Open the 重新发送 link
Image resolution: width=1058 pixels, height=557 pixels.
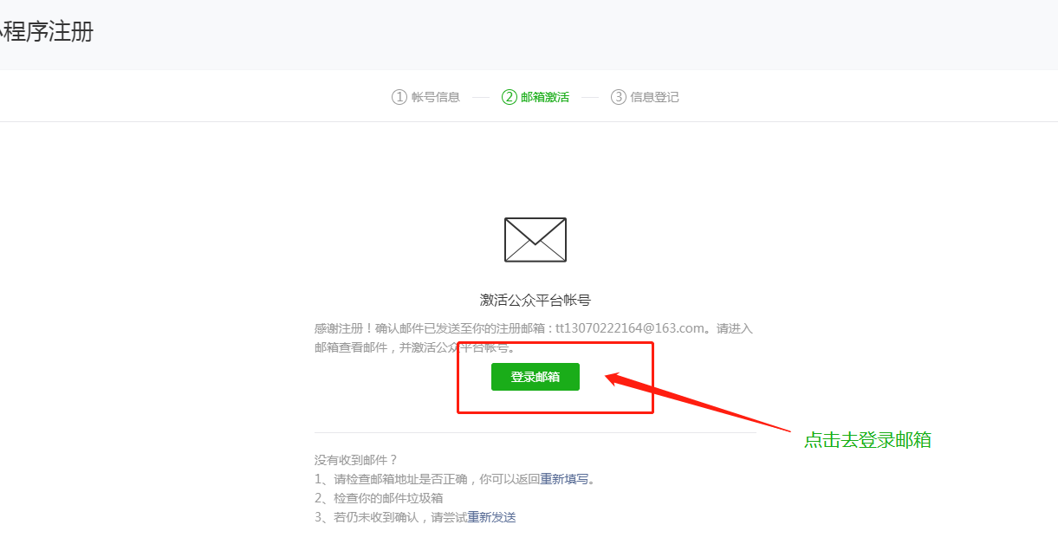click(491, 517)
